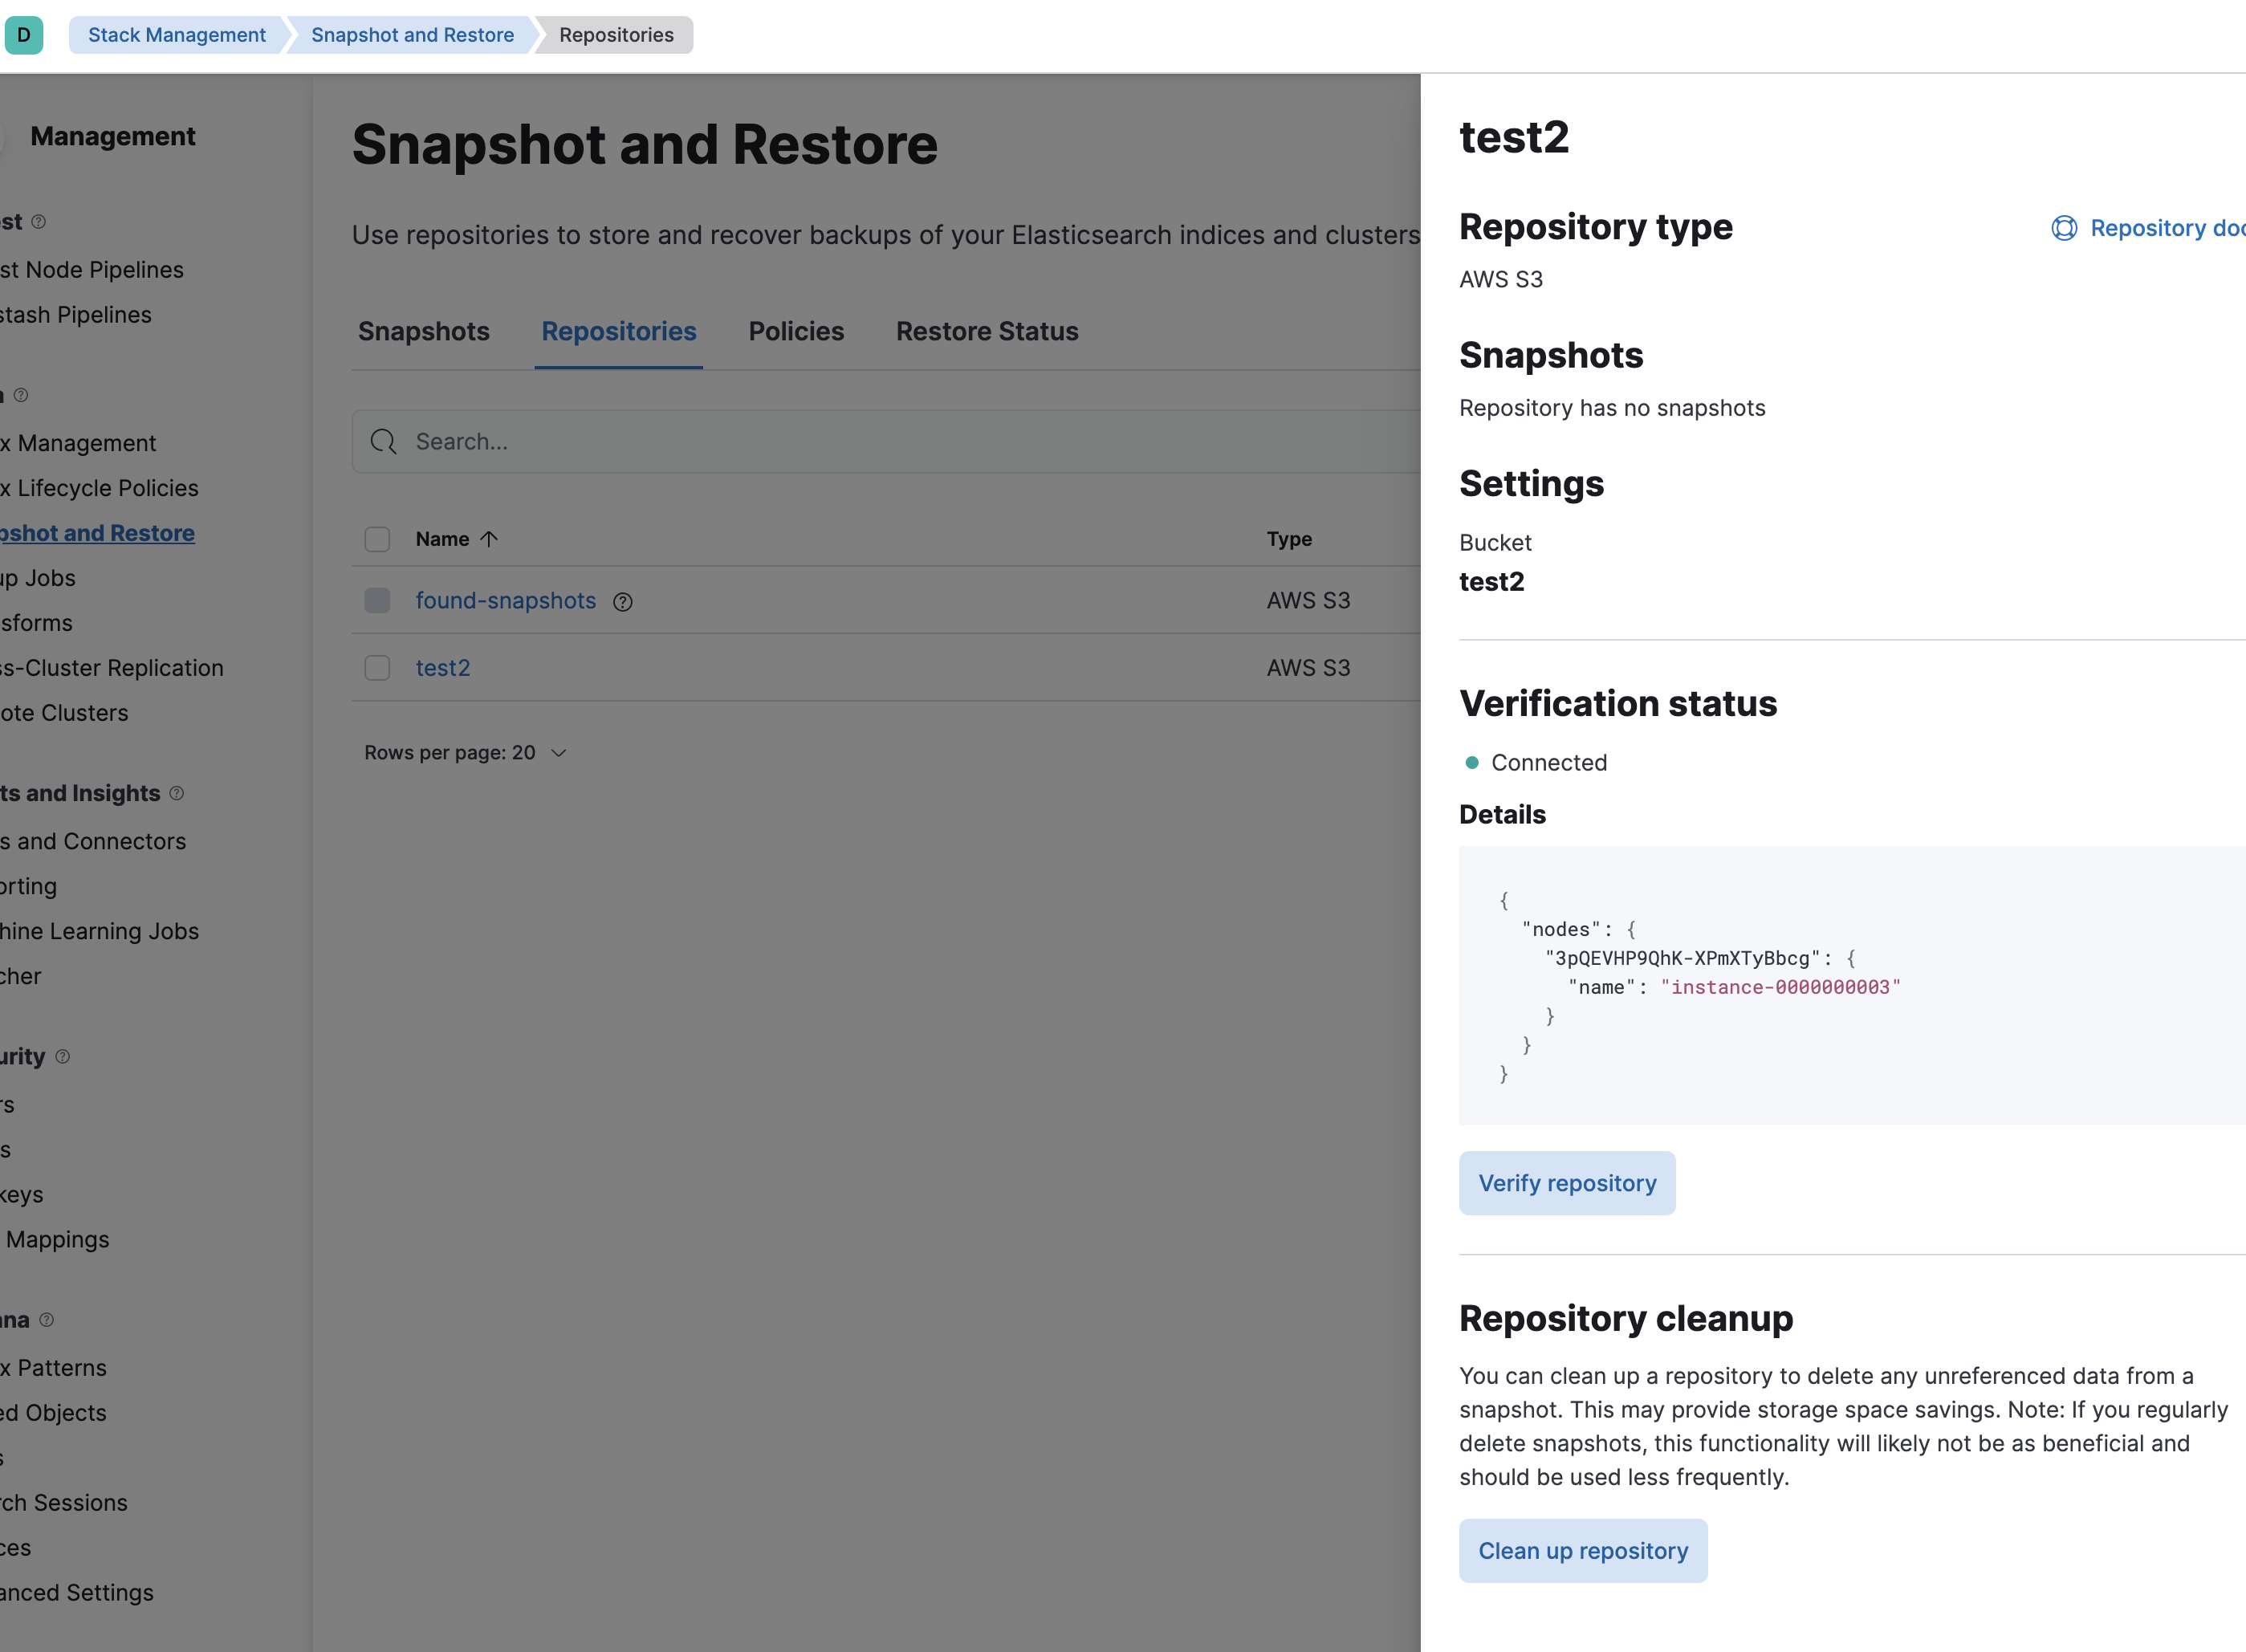The width and height of the screenshot is (2246, 1652).
Task: Open Snapshot and Restore breadcrumb
Action: click(x=412, y=35)
